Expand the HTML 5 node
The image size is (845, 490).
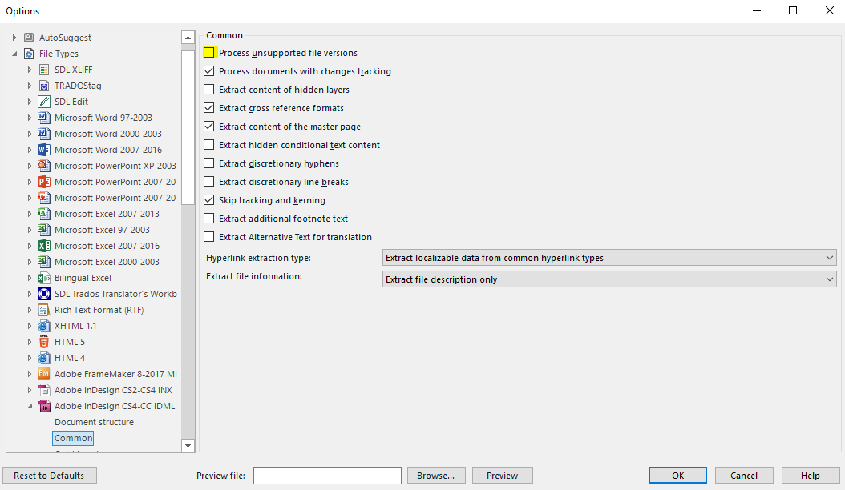coord(30,342)
